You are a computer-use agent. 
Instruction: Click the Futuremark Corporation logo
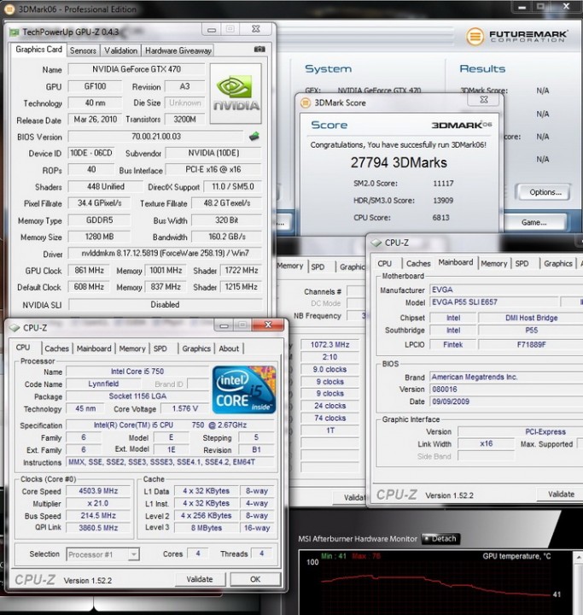click(516, 37)
